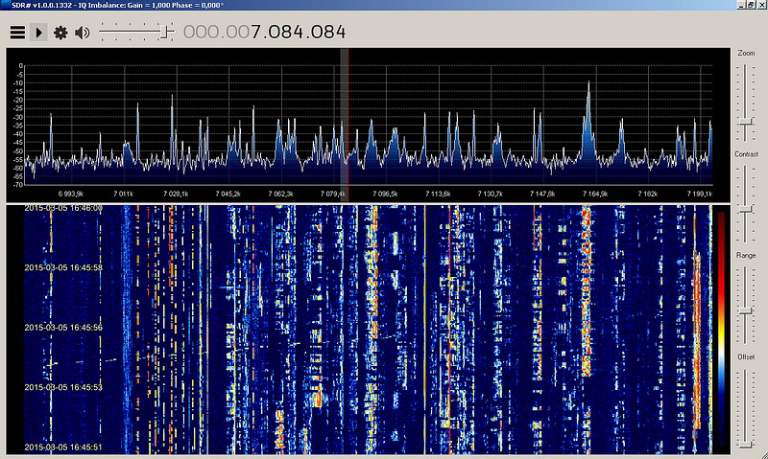Click the Range slider handle

click(746, 310)
